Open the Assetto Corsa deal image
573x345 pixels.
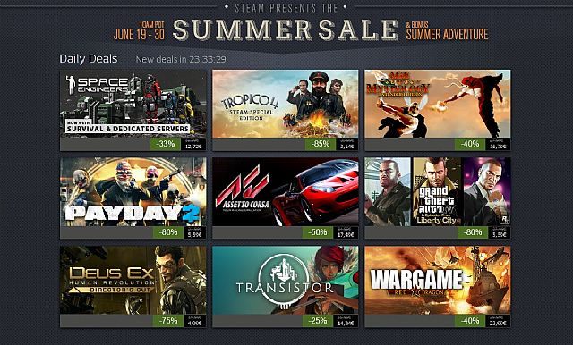pyautogui.click(x=286, y=192)
